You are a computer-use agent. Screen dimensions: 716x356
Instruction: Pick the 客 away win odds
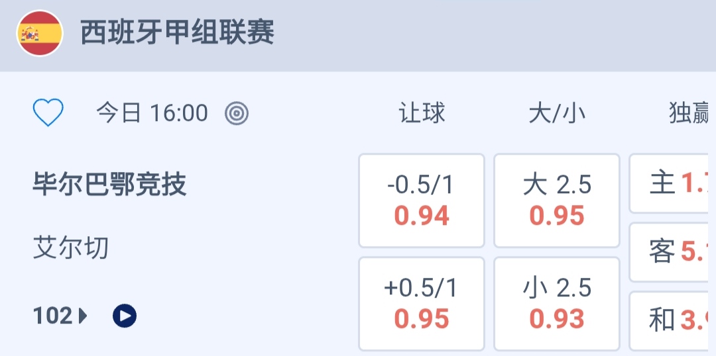tap(672, 252)
